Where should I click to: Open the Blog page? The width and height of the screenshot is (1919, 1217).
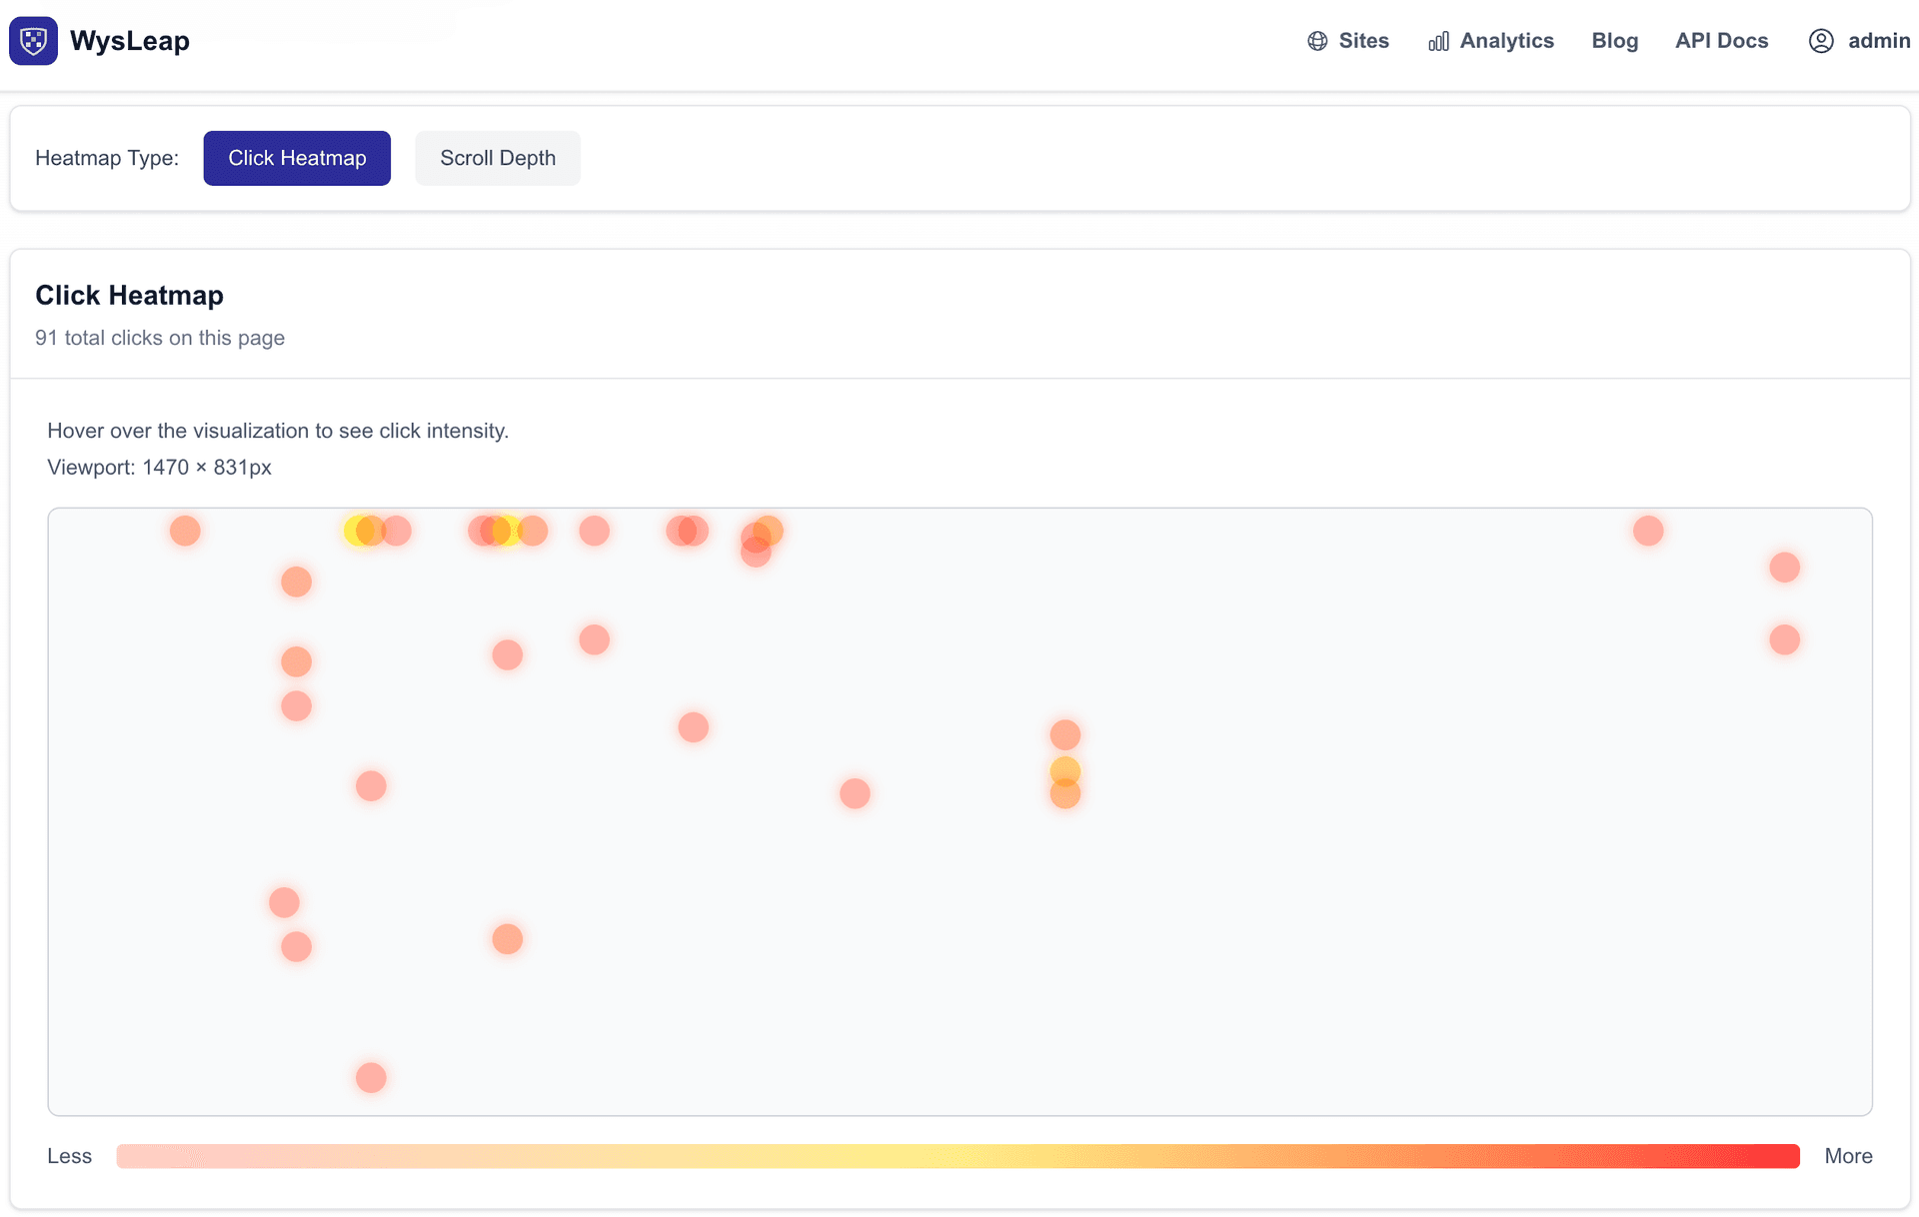pos(1614,41)
